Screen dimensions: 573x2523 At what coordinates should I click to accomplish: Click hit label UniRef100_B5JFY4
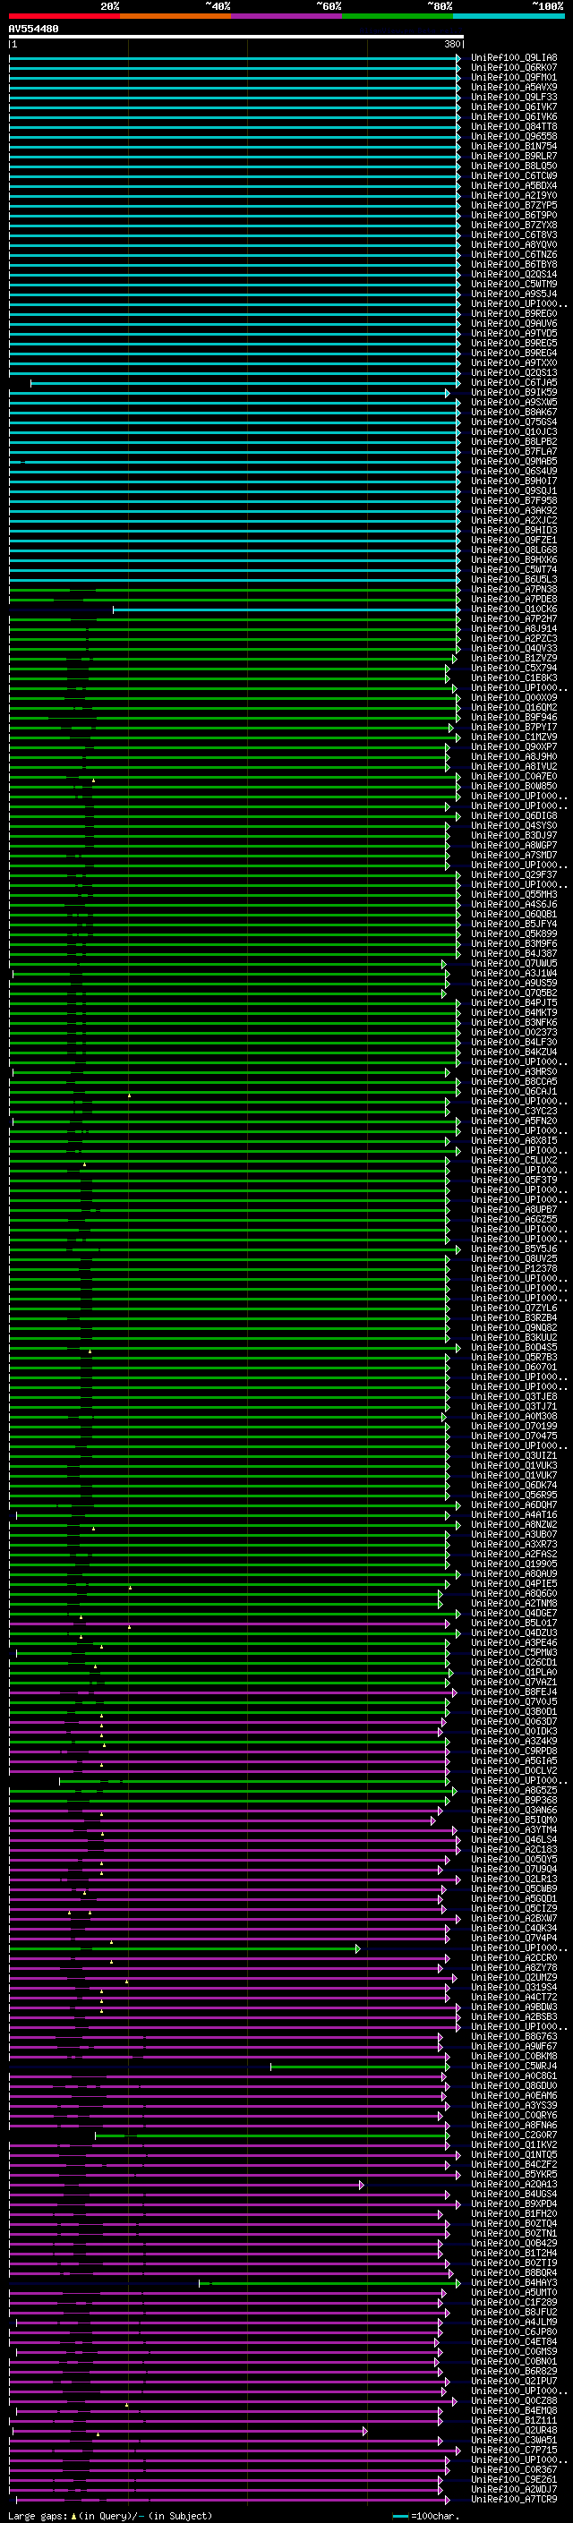pos(514,925)
